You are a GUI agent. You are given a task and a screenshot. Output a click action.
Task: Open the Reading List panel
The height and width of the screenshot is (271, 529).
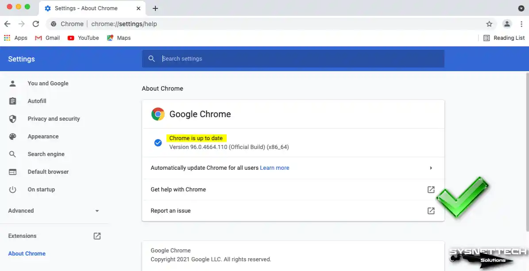pos(504,38)
